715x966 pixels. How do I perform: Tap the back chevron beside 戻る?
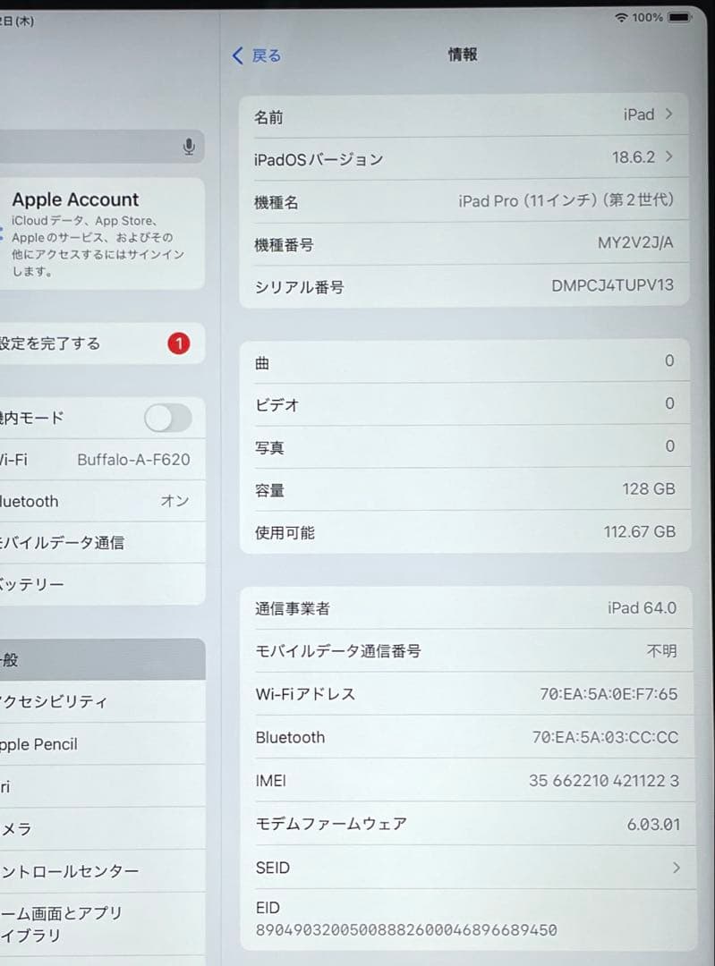click(x=238, y=55)
